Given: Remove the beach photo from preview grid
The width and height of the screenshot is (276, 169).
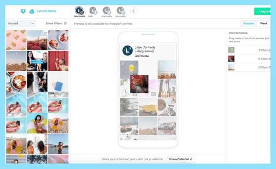Looking at the screenshot, I should coord(160,63).
